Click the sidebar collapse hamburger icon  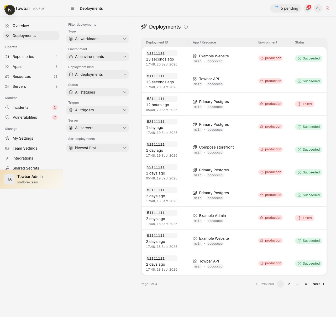click(x=72, y=8)
